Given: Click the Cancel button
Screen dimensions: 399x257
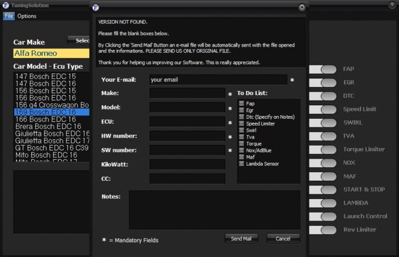Looking at the screenshot, I should 283,239.
